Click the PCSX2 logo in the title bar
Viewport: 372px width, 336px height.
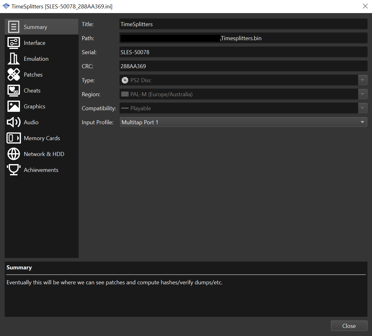click(6, 6)
